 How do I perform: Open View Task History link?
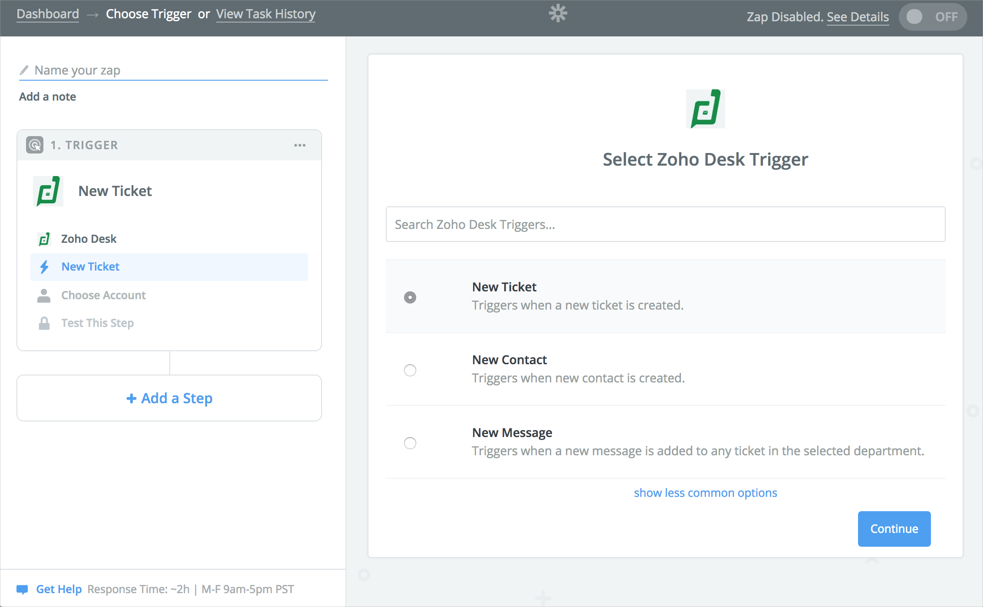266,14
